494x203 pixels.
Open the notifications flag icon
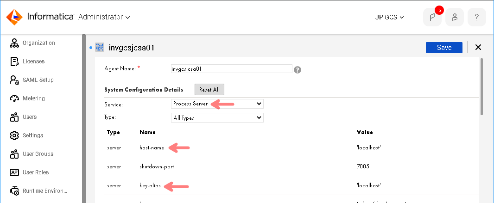[x=432, y=17]
